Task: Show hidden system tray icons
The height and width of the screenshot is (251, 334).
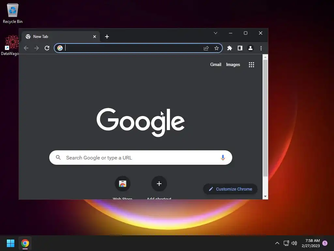Action: click(277, 243)
